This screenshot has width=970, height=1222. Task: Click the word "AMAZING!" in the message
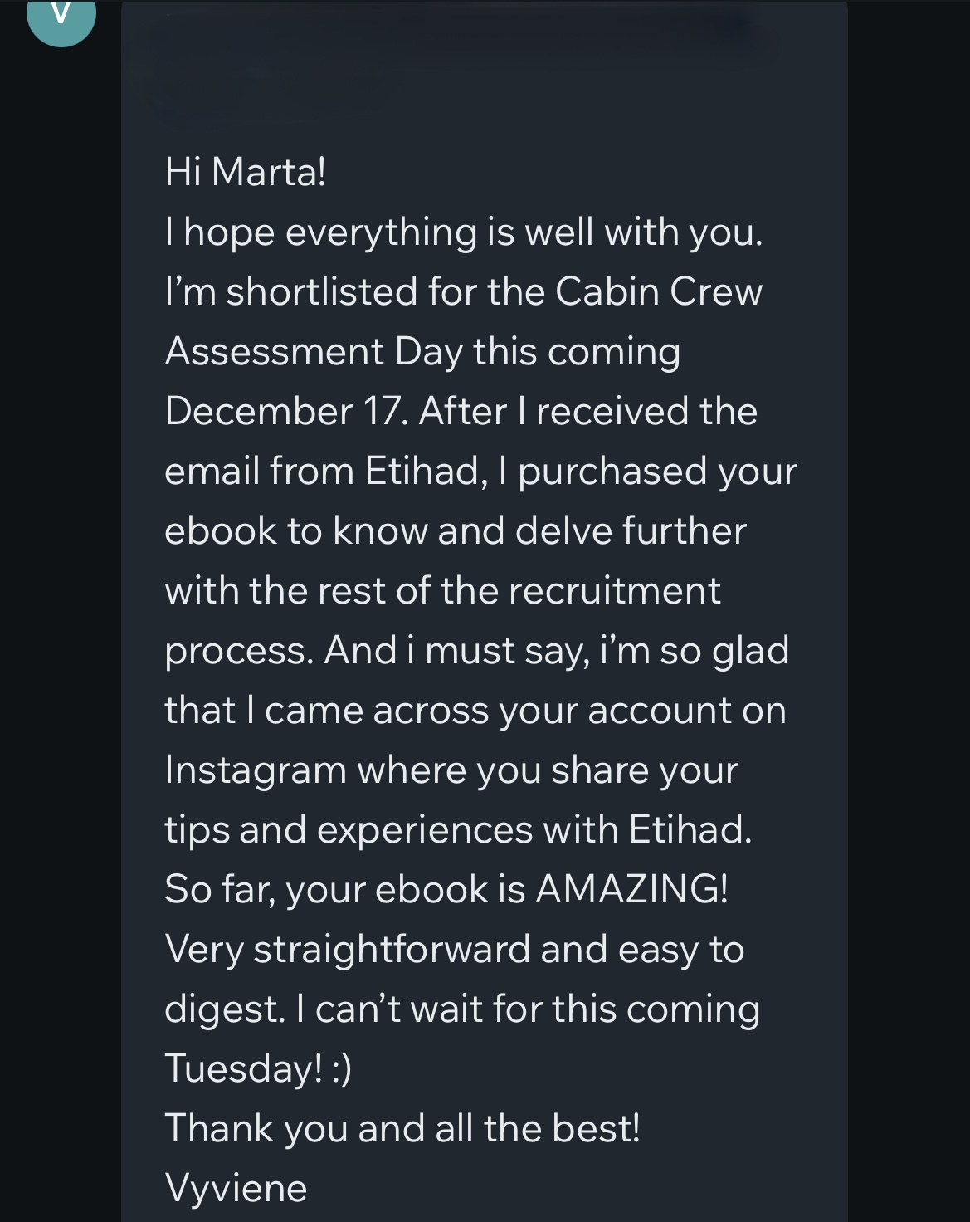(631, 889)
